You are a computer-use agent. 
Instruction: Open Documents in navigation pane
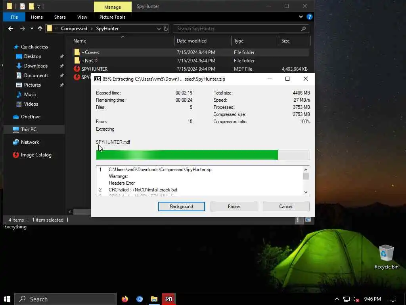click(x=36, y=75)
